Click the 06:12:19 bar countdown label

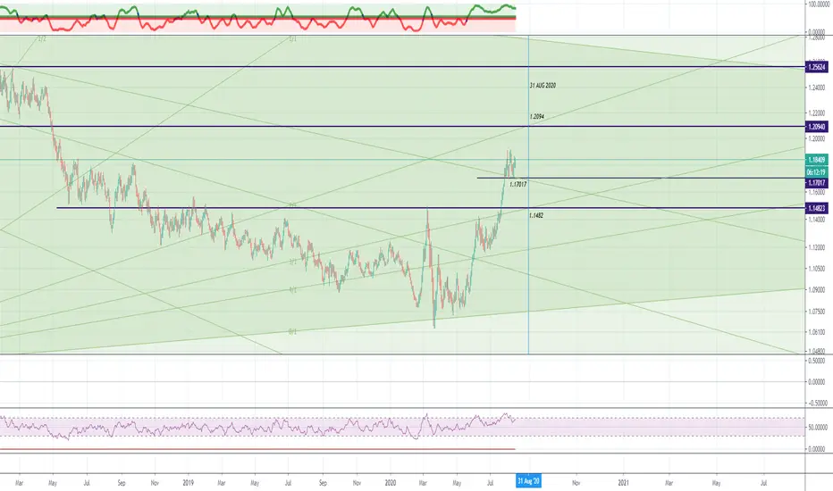[817, 172]
